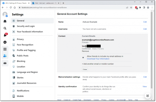Click the browser forward arrow
The width and height of the screenshot is (156, 102).
click(x=7, y=8)
